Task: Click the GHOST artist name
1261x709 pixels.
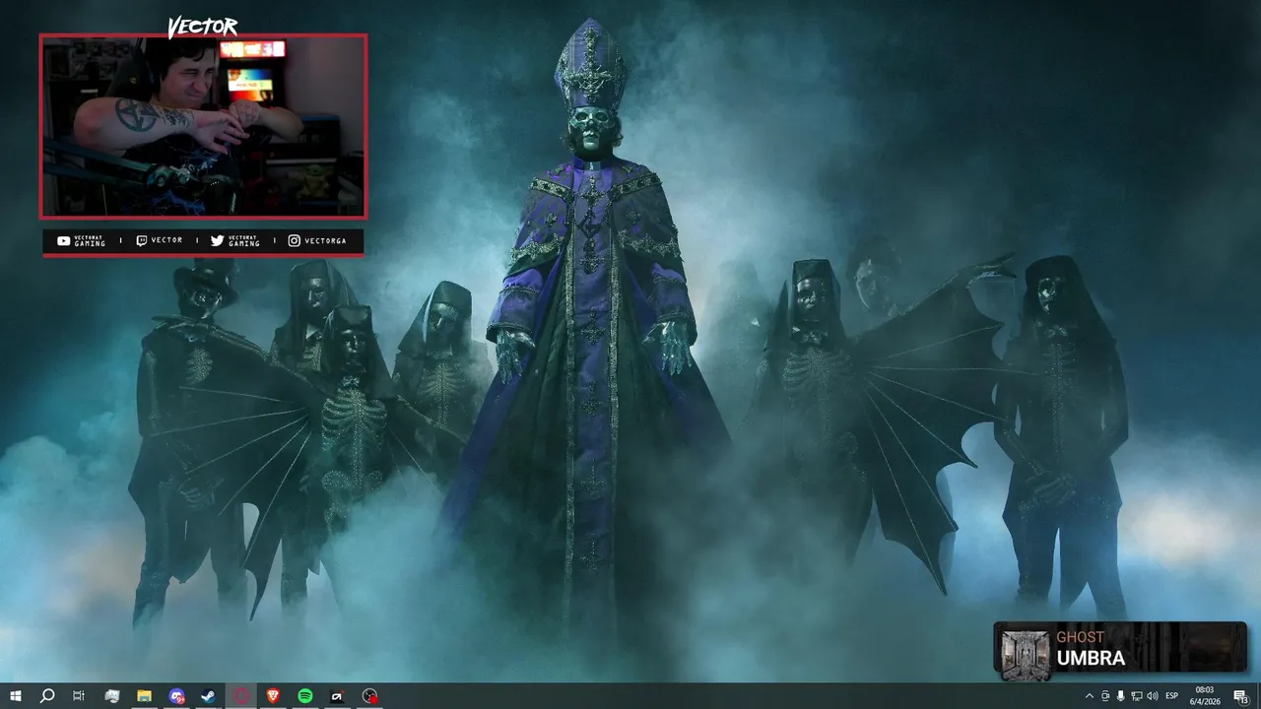Action: (1081, 637)
